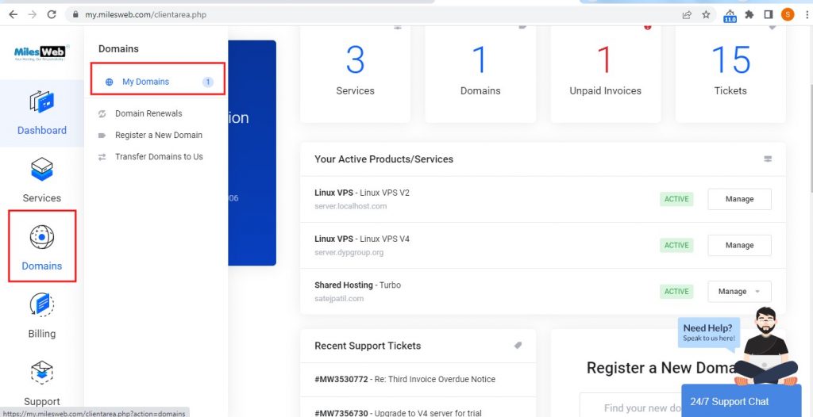Viewport: 813px width, 417px height.
Task: Open the 24/7 Support Chat button
Action: [x=741, y=401]
